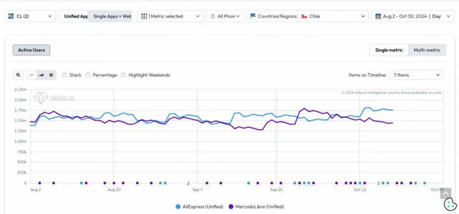
Task: Enable the Stack checkbox
Action: (x=65, y=75)
